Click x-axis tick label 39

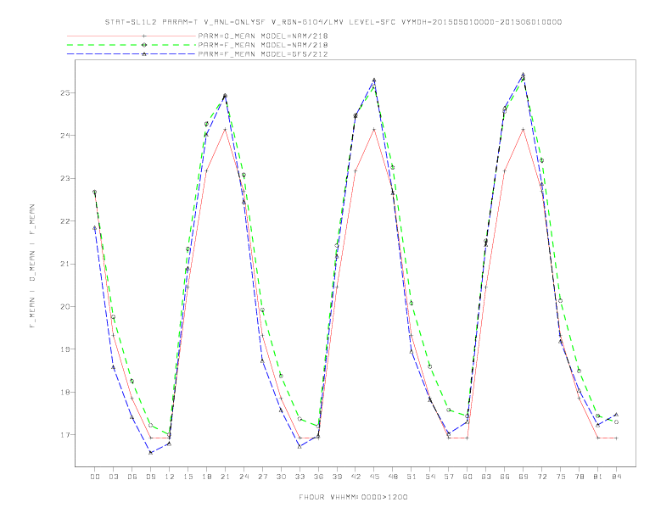(337, 477)
